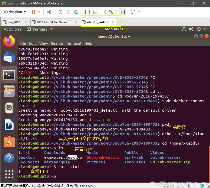Maximize the xiaodi@ubuntu terminal window
Image resolution: width=210 pixels, height=188 pixels.
click(x=201, y=36)
